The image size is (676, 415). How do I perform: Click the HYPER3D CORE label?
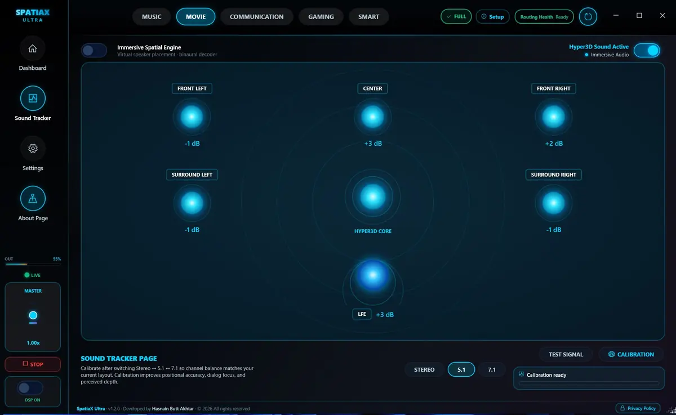tap(373, 231)
